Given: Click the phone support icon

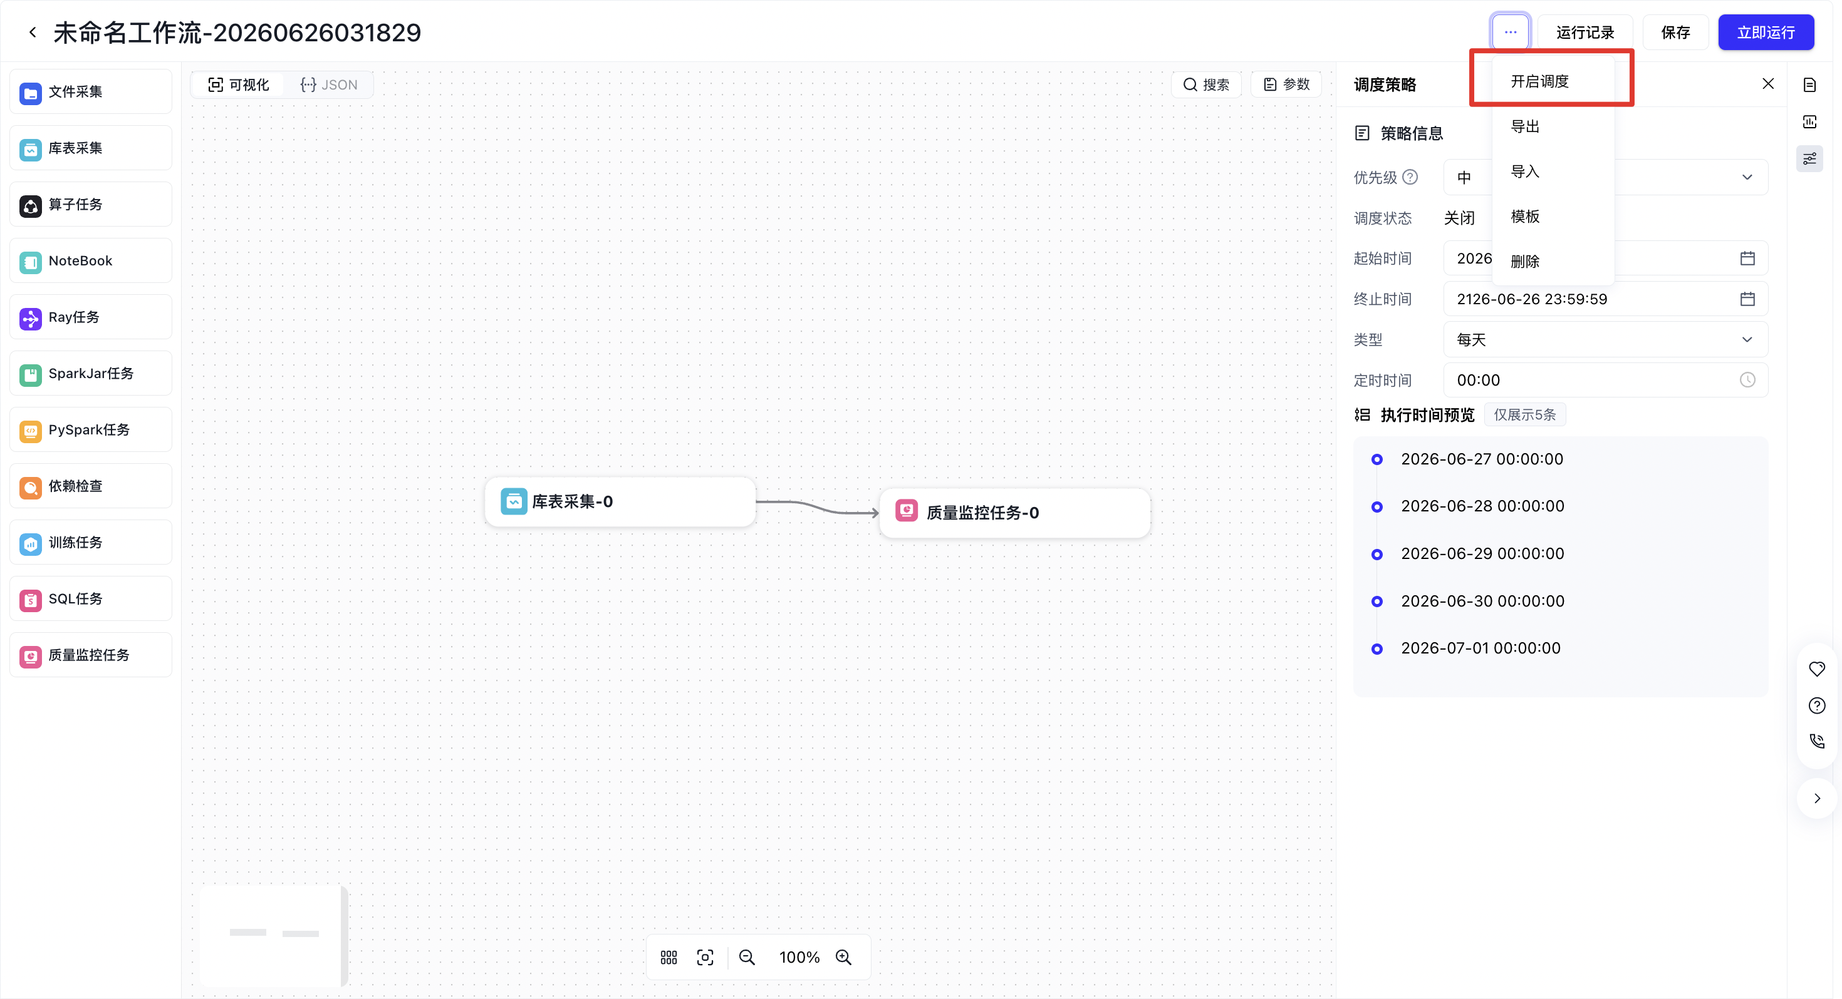Looking at the screenshot, I should coord(1817,741).
